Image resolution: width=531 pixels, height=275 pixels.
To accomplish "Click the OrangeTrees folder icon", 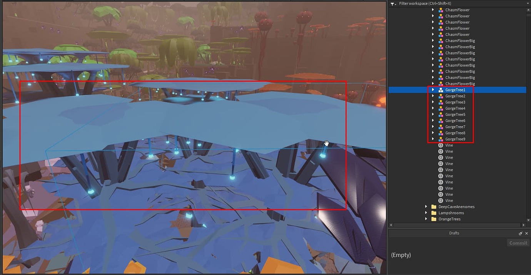I will coord(434,219).
